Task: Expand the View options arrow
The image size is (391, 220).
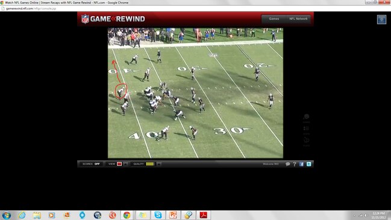Action: click(126, 164)
